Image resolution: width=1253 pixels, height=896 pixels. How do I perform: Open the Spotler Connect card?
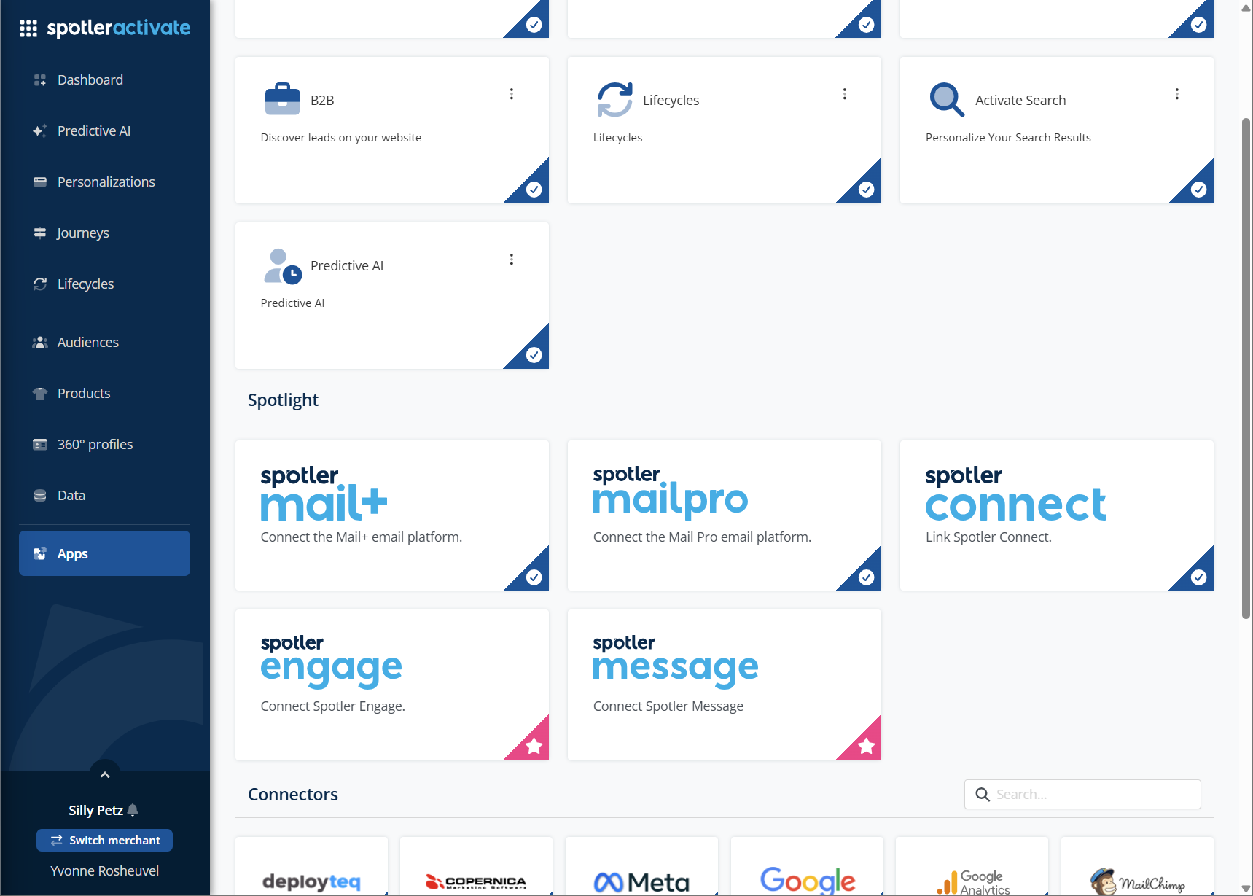click(1056, 515)
